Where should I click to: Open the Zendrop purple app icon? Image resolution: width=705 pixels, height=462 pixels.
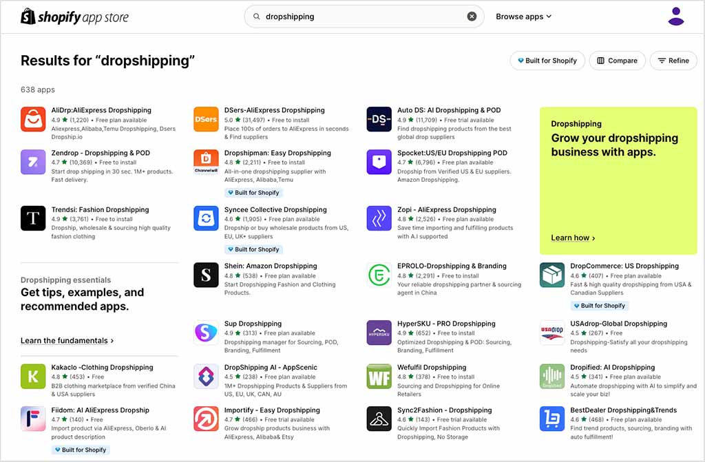33,162
